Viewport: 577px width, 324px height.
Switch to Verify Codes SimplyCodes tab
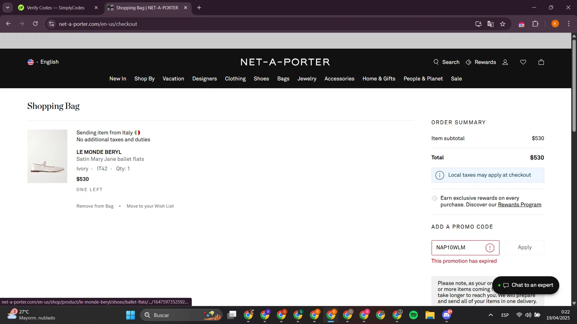56,8
